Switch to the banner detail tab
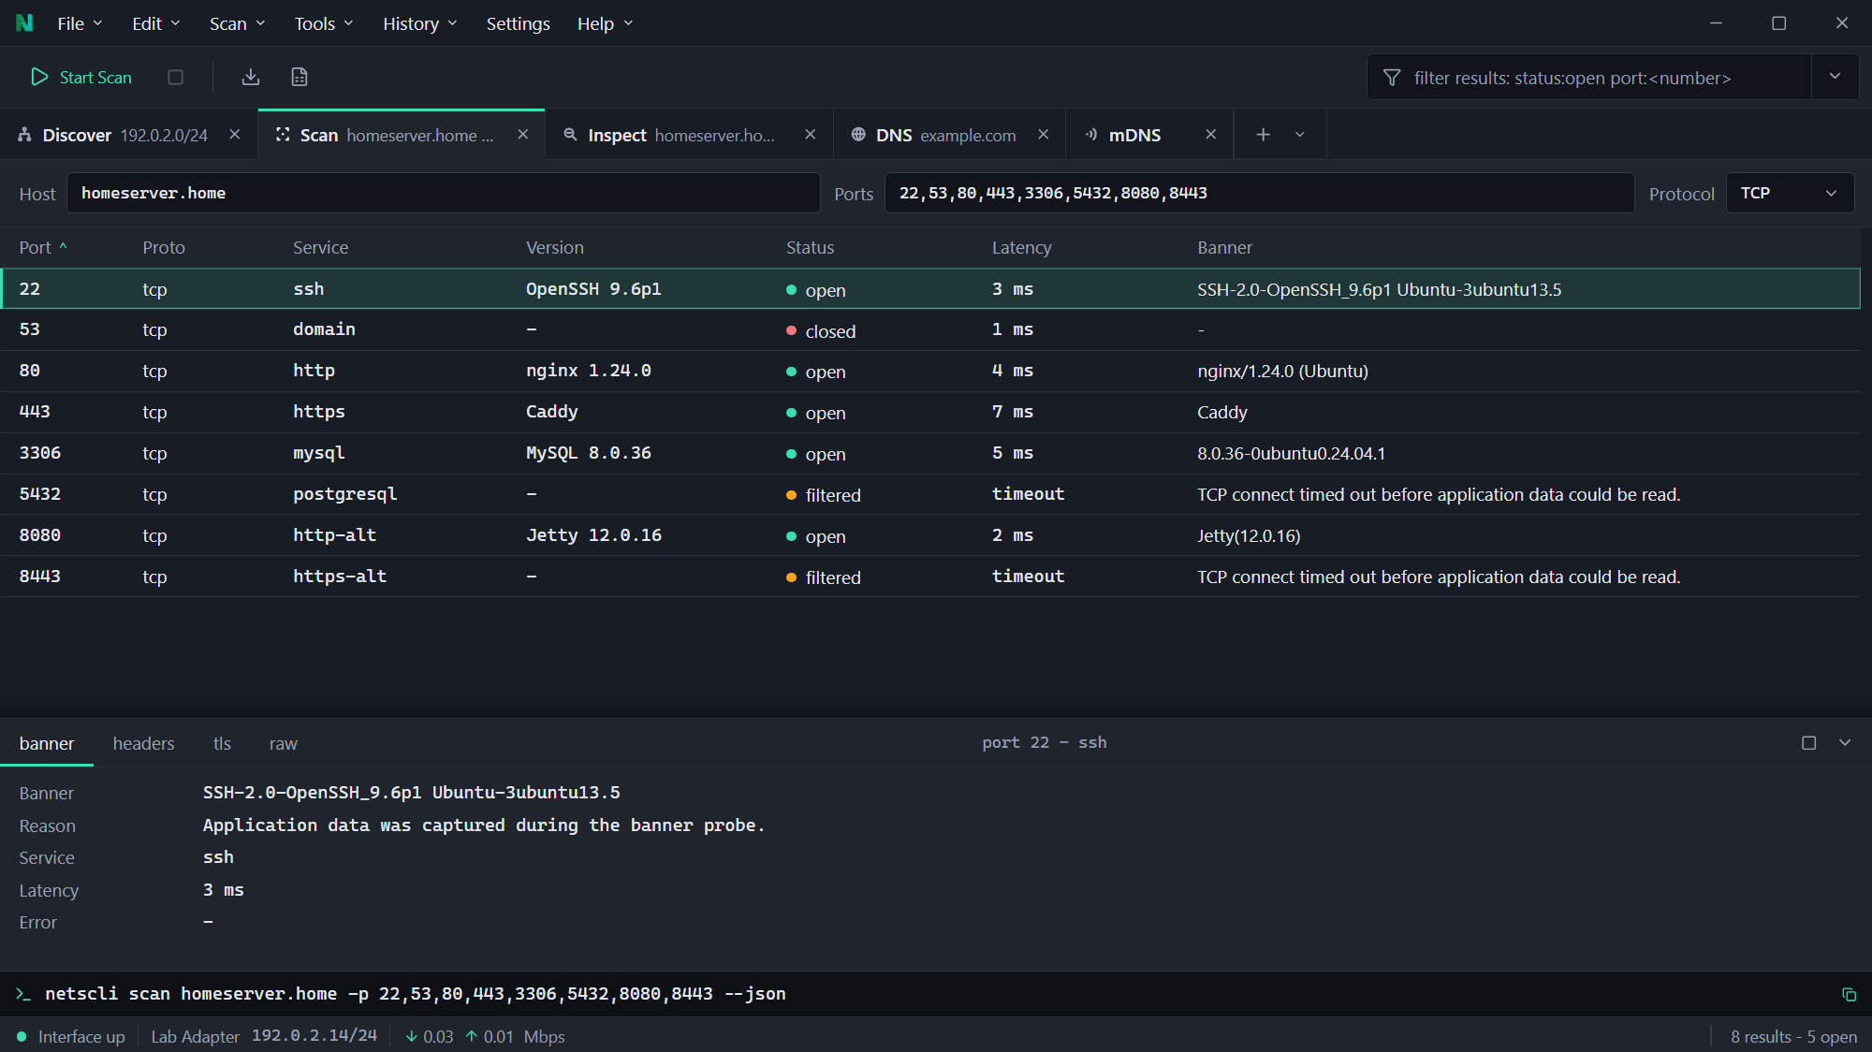This screenshot has width=1872, height=1052. tap(47, 743)
